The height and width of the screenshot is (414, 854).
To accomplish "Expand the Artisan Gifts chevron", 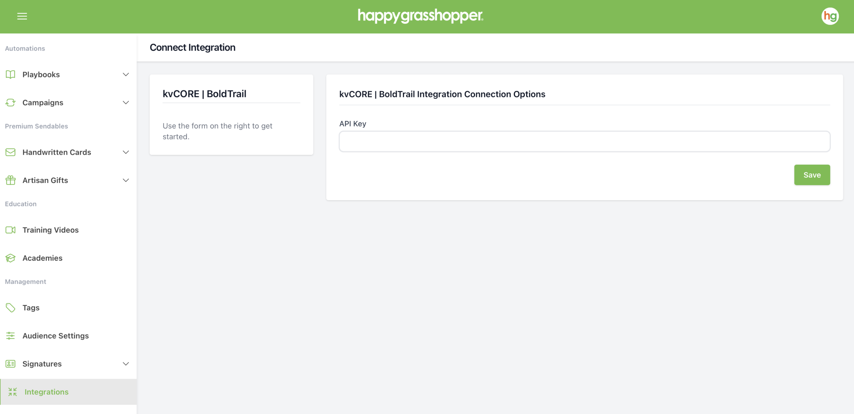I will click(126, 180).
